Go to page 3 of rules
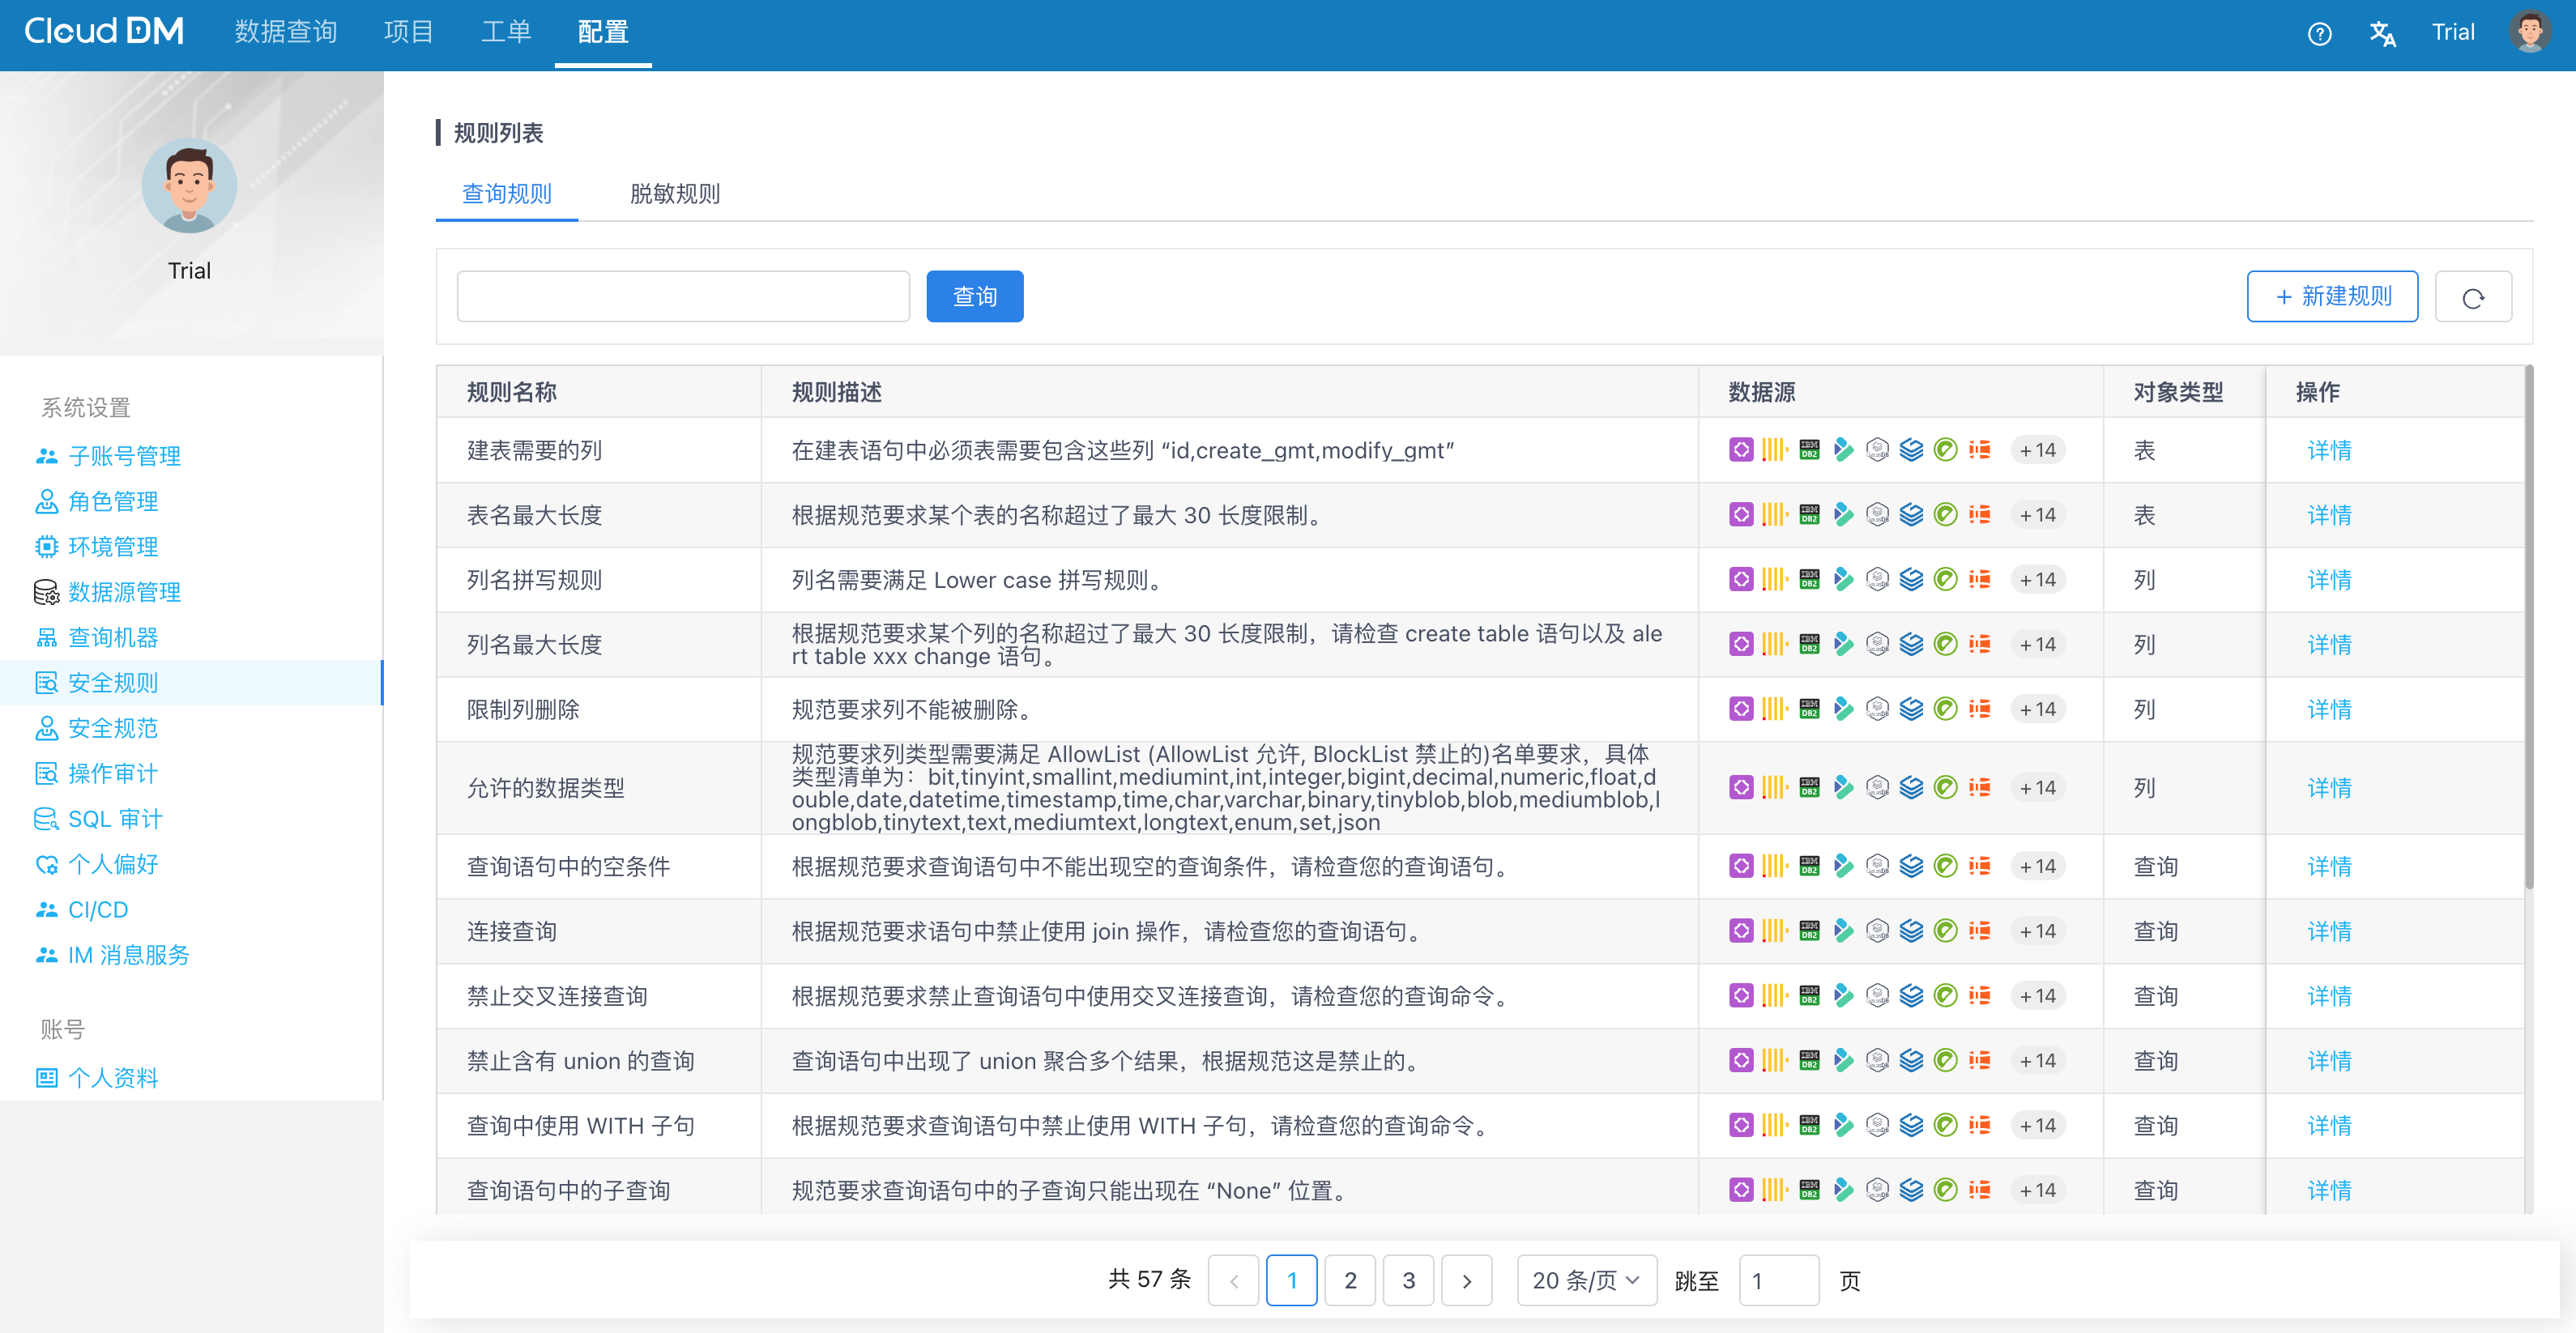 [x=1408, y=1280]
